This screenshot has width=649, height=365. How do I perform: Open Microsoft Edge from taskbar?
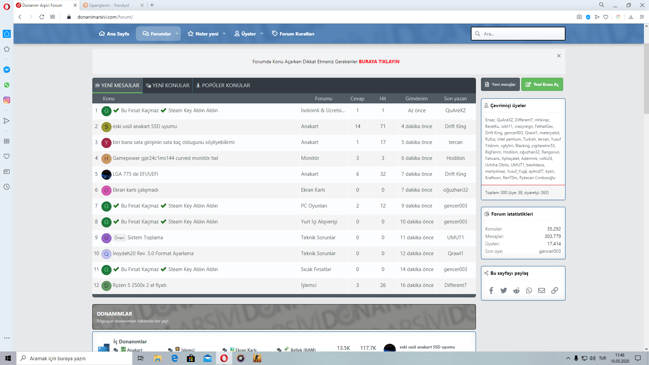(174, 358)
